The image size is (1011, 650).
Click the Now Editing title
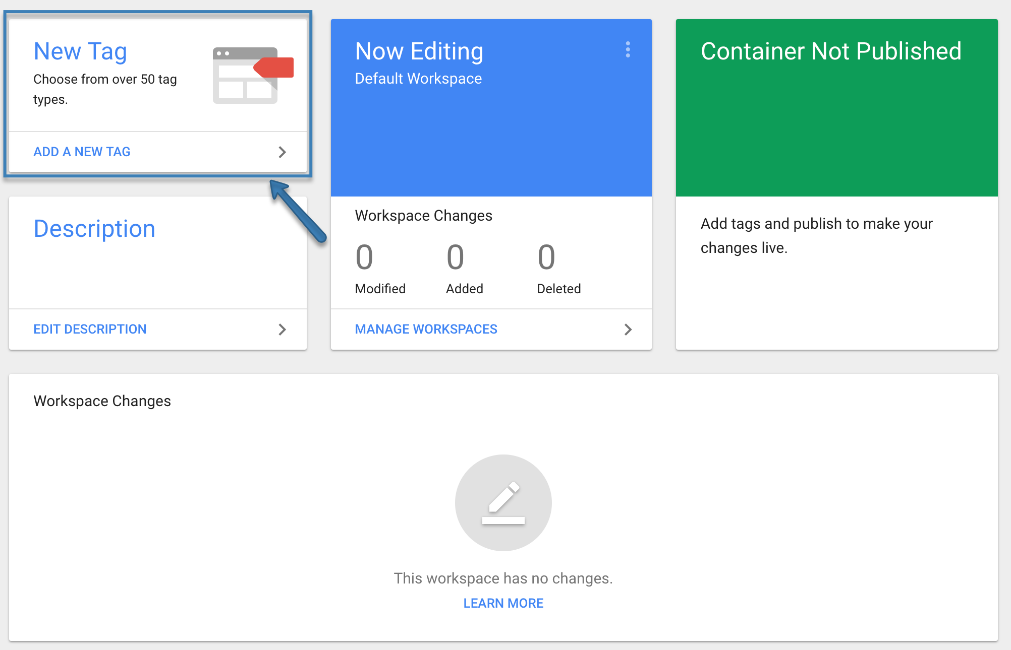[419, 51]
